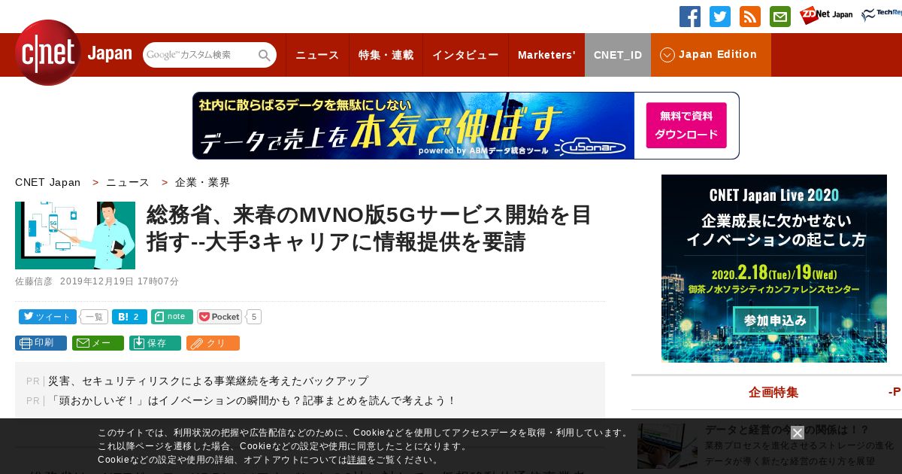
Task: Click the storage feature article thumbnail
Action: click(x=667, y=446)
